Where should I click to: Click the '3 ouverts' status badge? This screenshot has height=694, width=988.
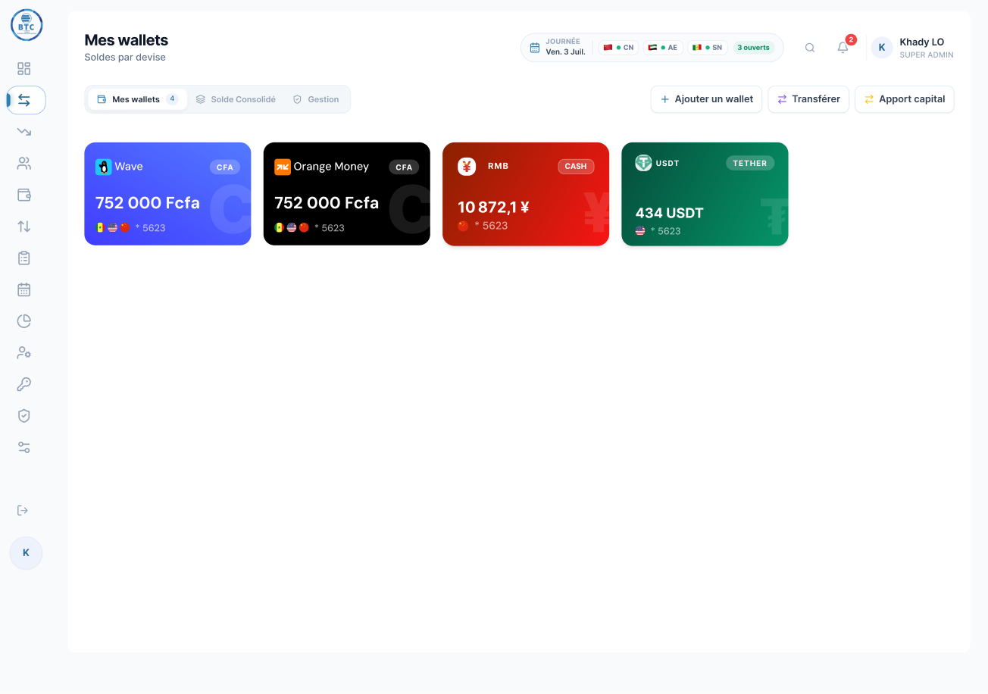[x=753, y=48]
